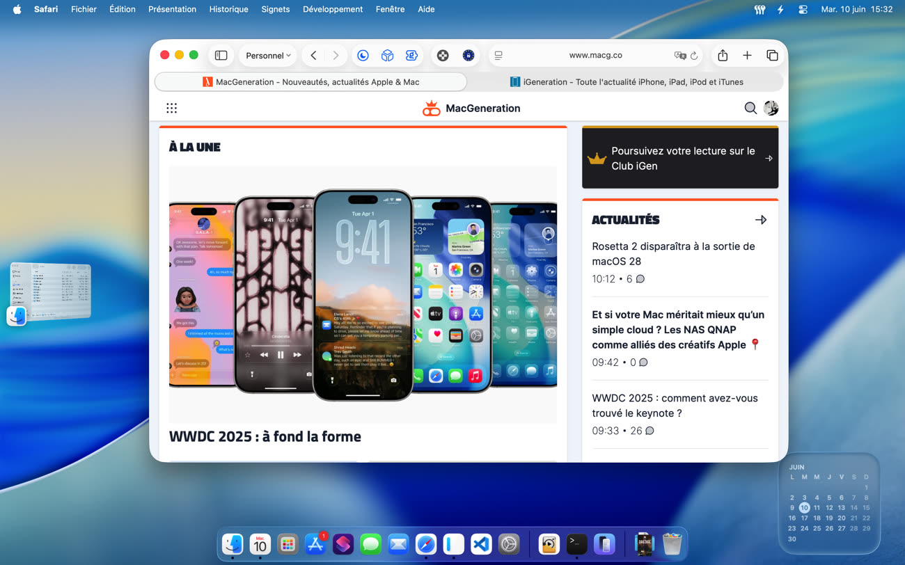The image size is (905, 565).
Task: Open iPhone Mirroring from the Dock
Action: (x=604, y=544)
